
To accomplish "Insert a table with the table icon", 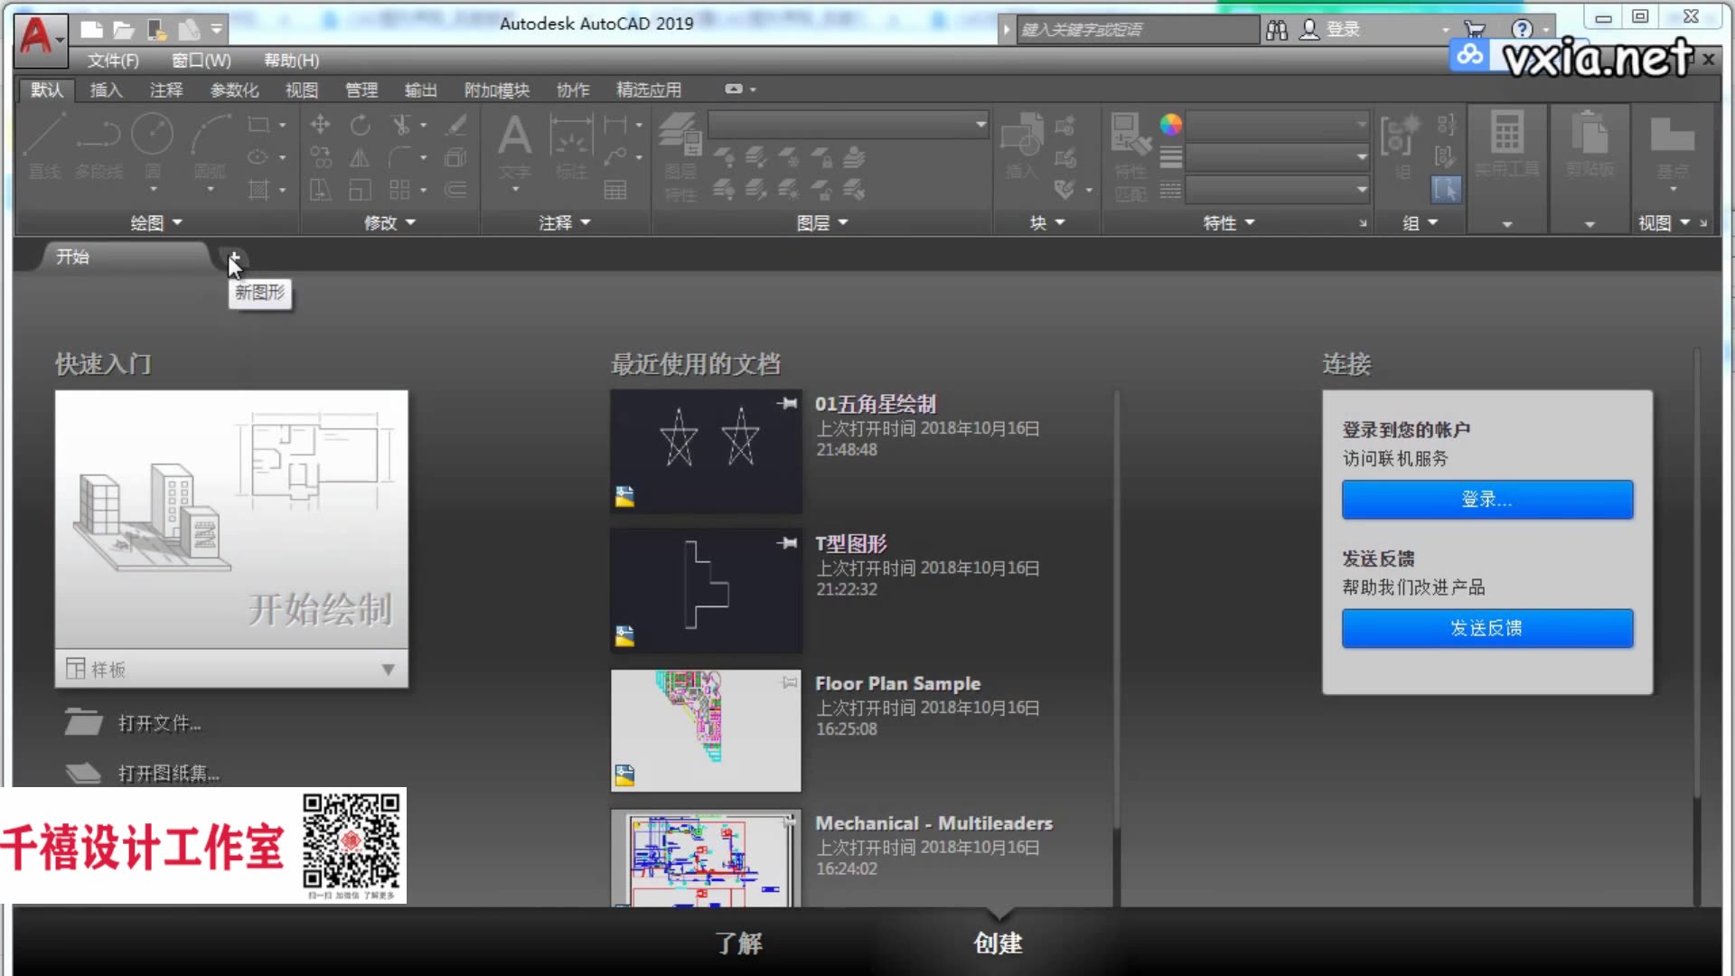I will tap(615, 190).
